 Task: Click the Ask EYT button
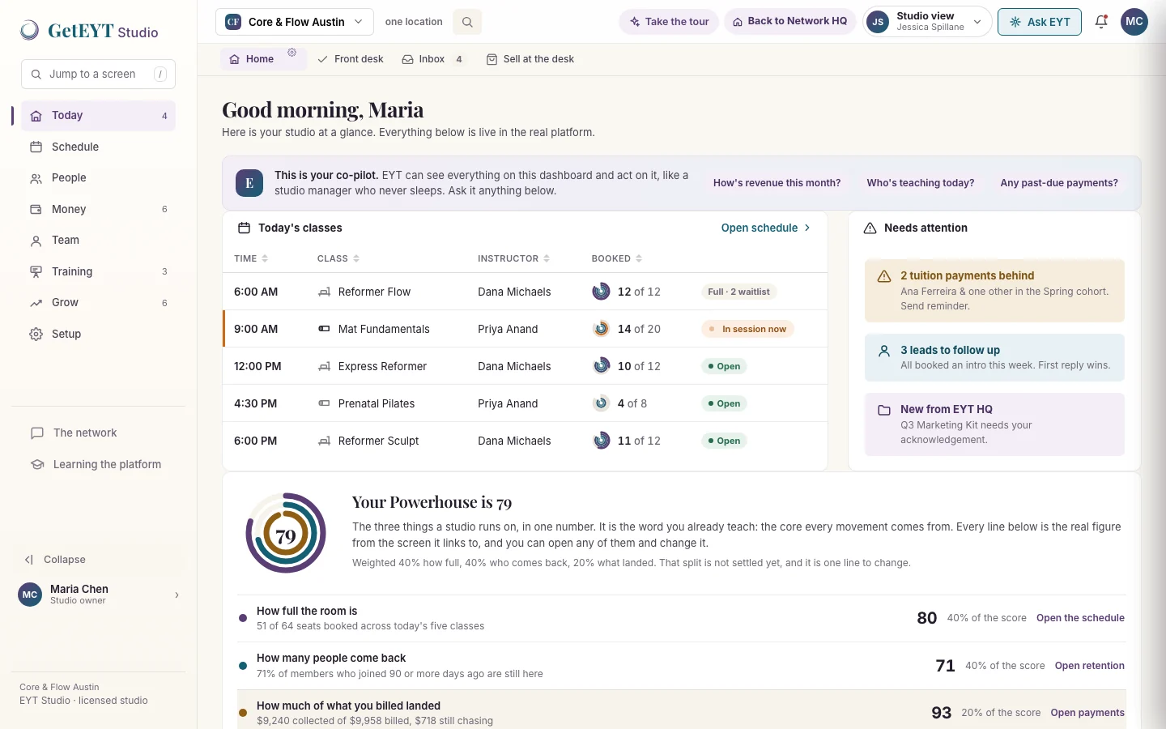tap(1040, 22)
